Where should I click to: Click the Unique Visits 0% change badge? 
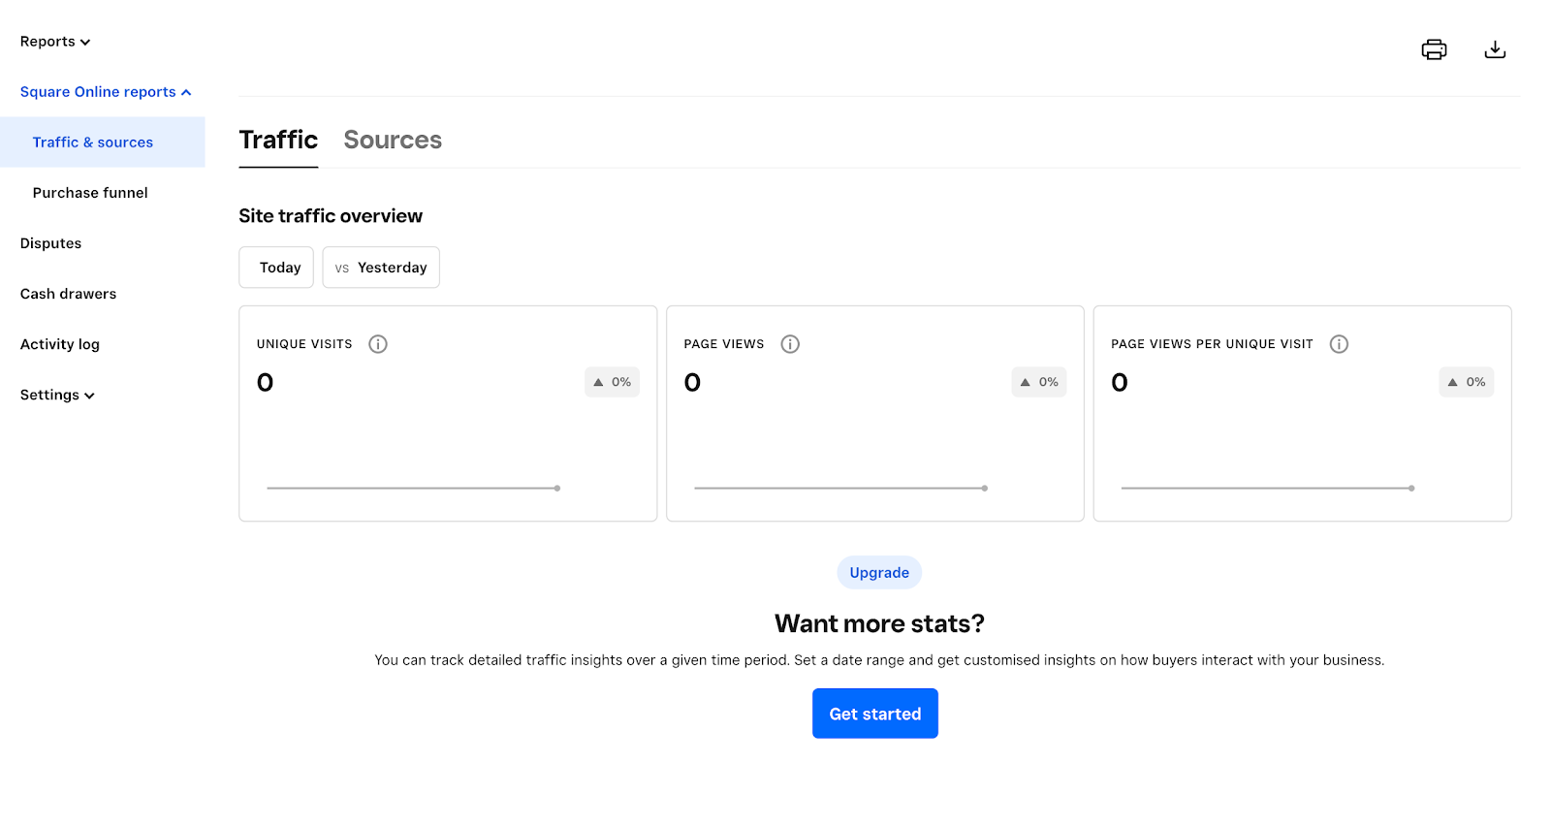pos(612,382)
